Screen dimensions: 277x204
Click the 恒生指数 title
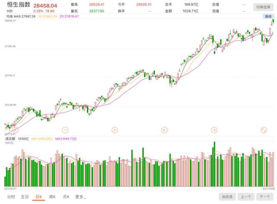[19, 5]
